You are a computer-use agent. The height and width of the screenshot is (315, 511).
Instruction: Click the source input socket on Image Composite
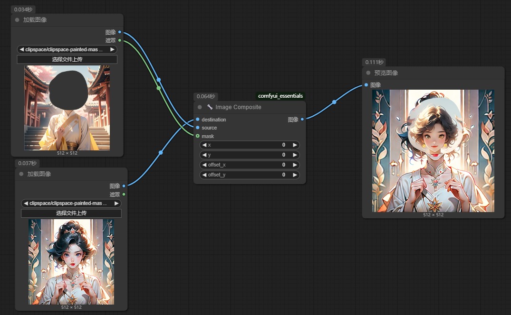pyautogui.click(x=198, y=128)
